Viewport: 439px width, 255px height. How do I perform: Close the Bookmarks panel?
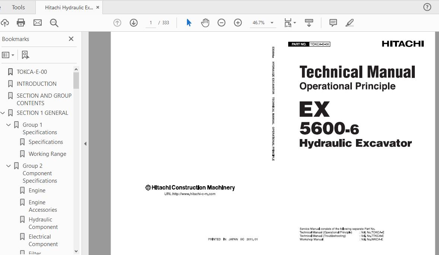click(71, 39)
